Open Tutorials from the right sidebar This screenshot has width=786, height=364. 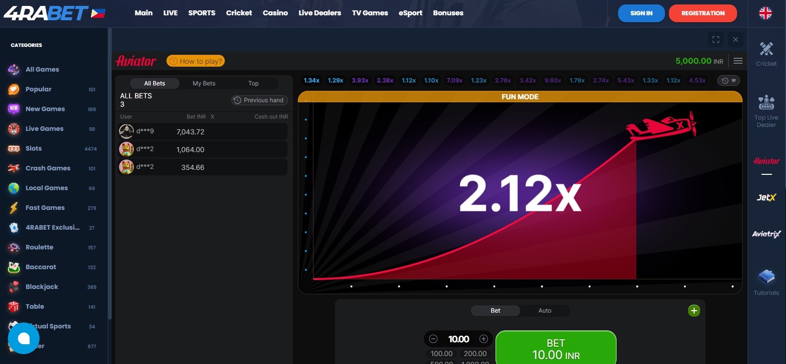(x=766, y=283)
